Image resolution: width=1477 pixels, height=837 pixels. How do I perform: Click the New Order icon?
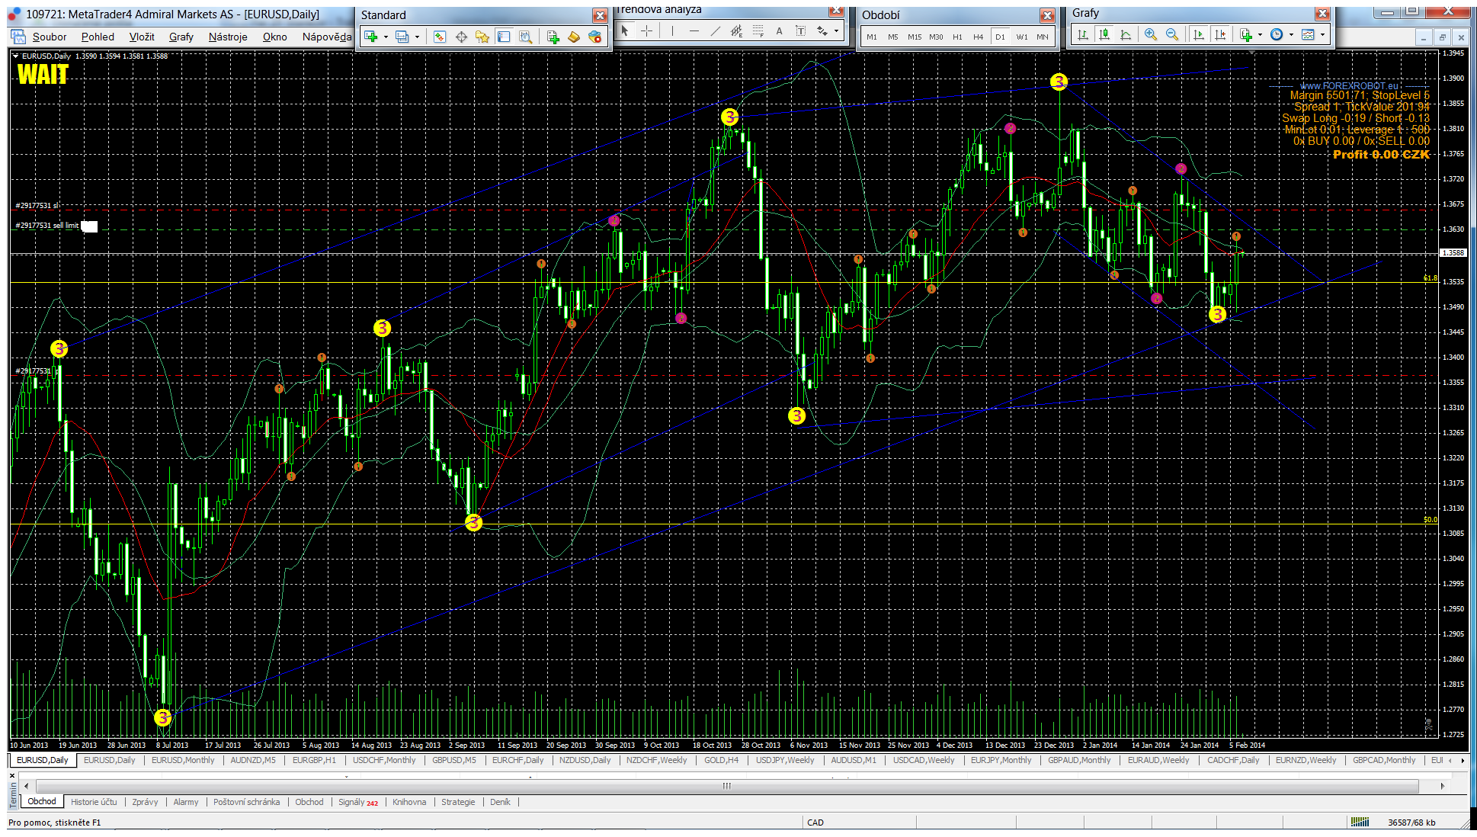pyautogui.click(x=553, y=37)
